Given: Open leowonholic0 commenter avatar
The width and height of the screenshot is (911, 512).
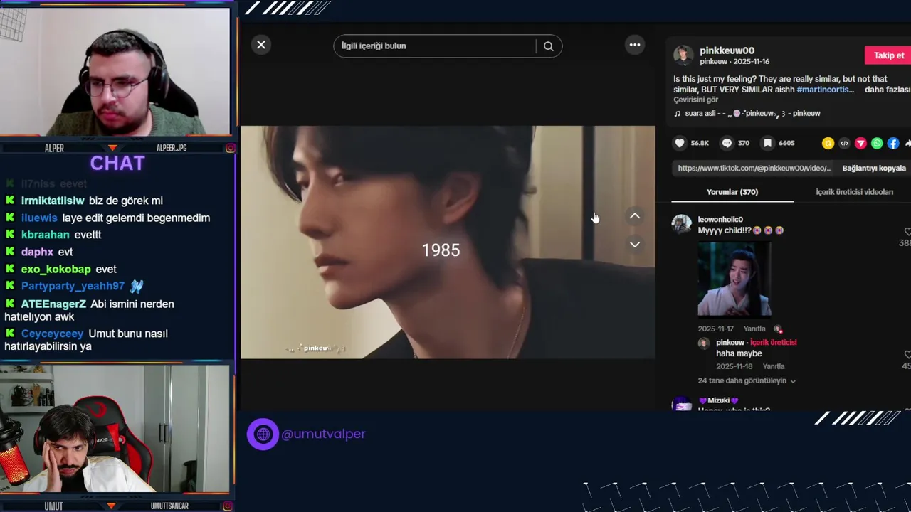Looking at the screenshot, I should tap(682, 224).
